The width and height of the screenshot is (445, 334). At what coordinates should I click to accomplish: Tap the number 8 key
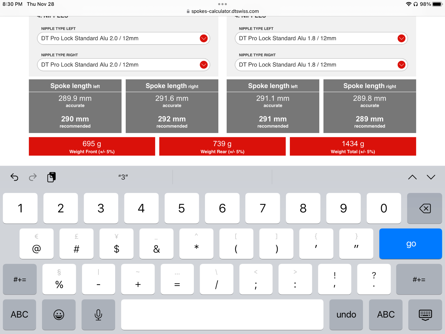(303, 208)
